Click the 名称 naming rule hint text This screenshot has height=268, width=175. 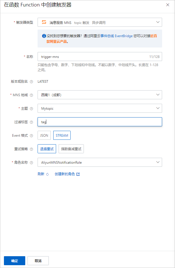click(98, 67)
